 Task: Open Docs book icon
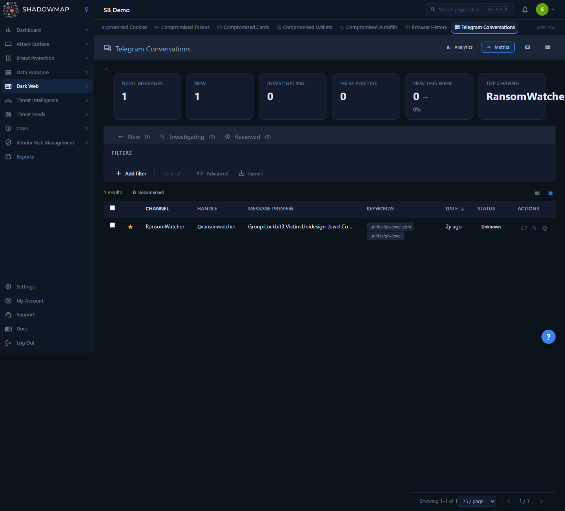8,329
